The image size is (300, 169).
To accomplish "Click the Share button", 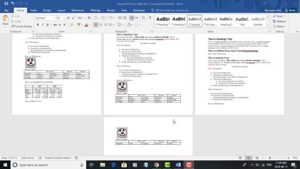I will pos(290,10).
